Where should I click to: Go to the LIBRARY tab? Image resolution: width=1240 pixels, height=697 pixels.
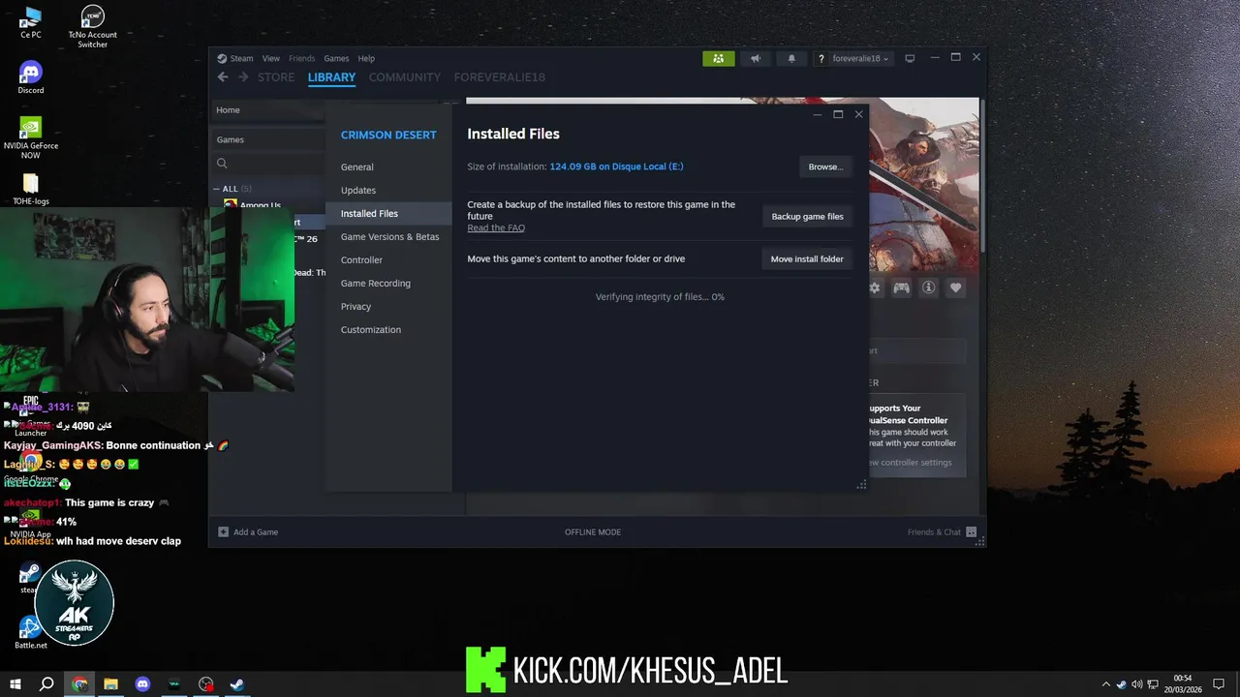[331, 77]
